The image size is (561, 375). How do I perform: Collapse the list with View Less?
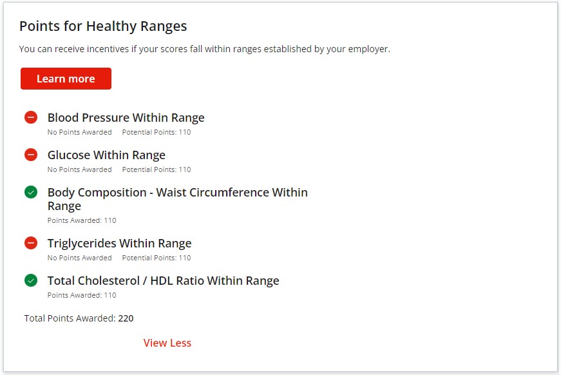167,343
